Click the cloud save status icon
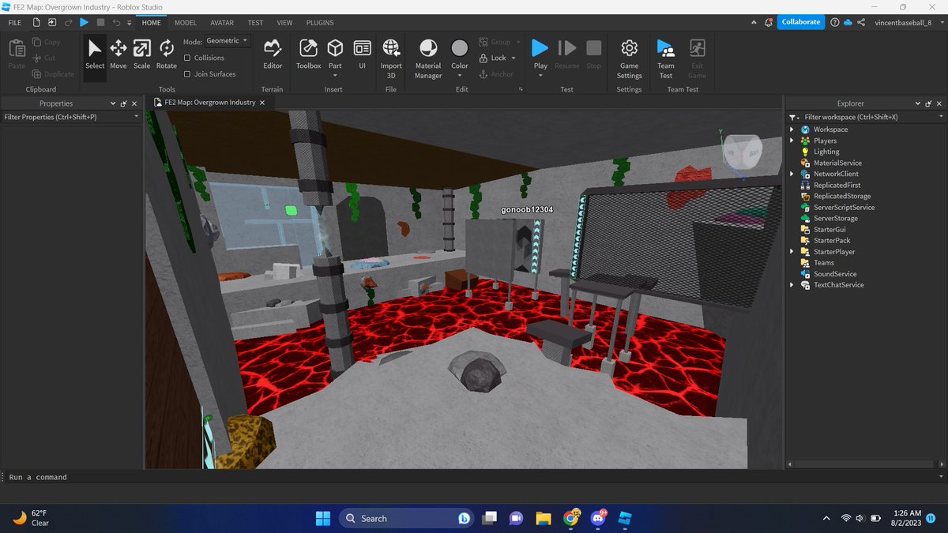This screenshot has height=533, width=948. (848, 23)
